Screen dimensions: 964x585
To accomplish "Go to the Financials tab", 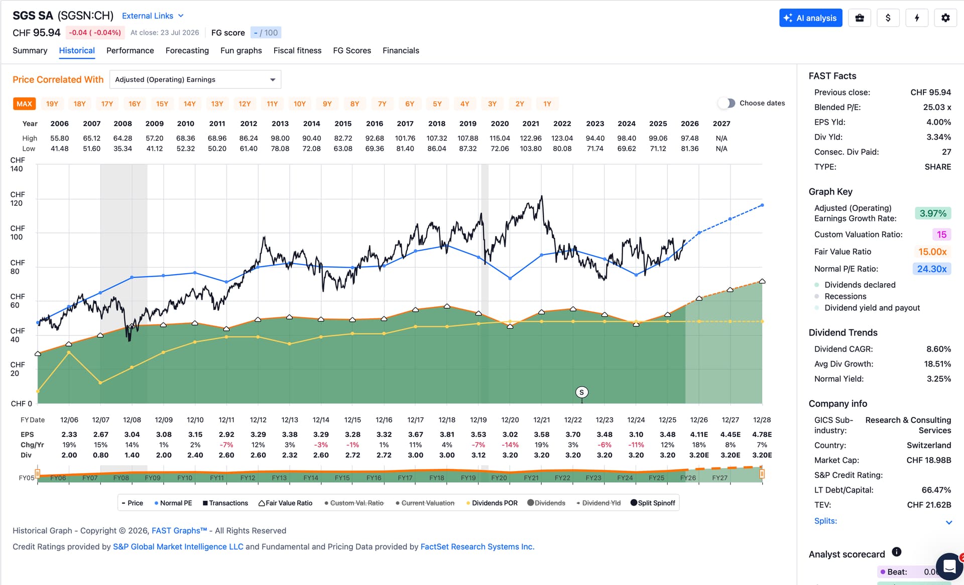I will click(x=401, y=51).
